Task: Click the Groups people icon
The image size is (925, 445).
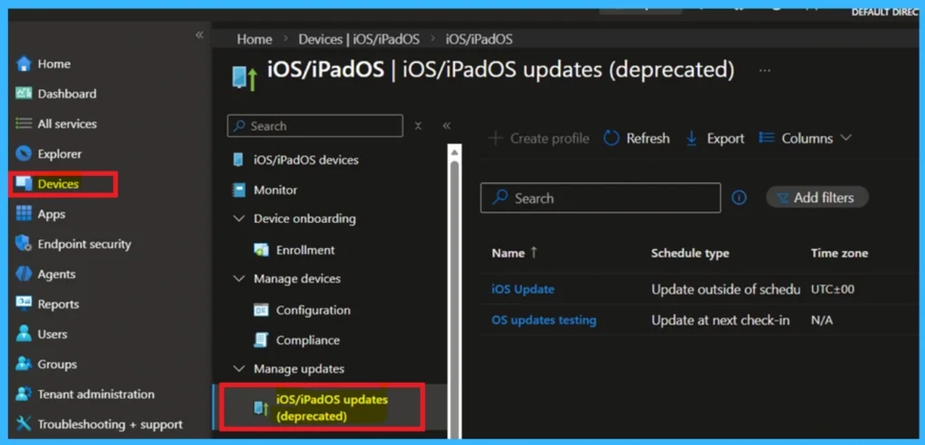Action: pos(23,364)
